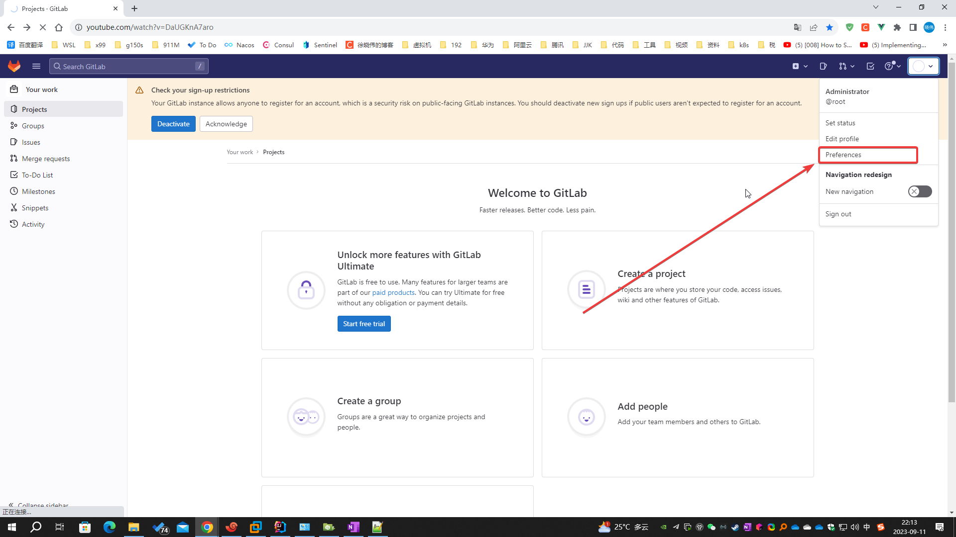Open the To-Do List checkmark icon in navbar
956x537 pixels.
870,66
